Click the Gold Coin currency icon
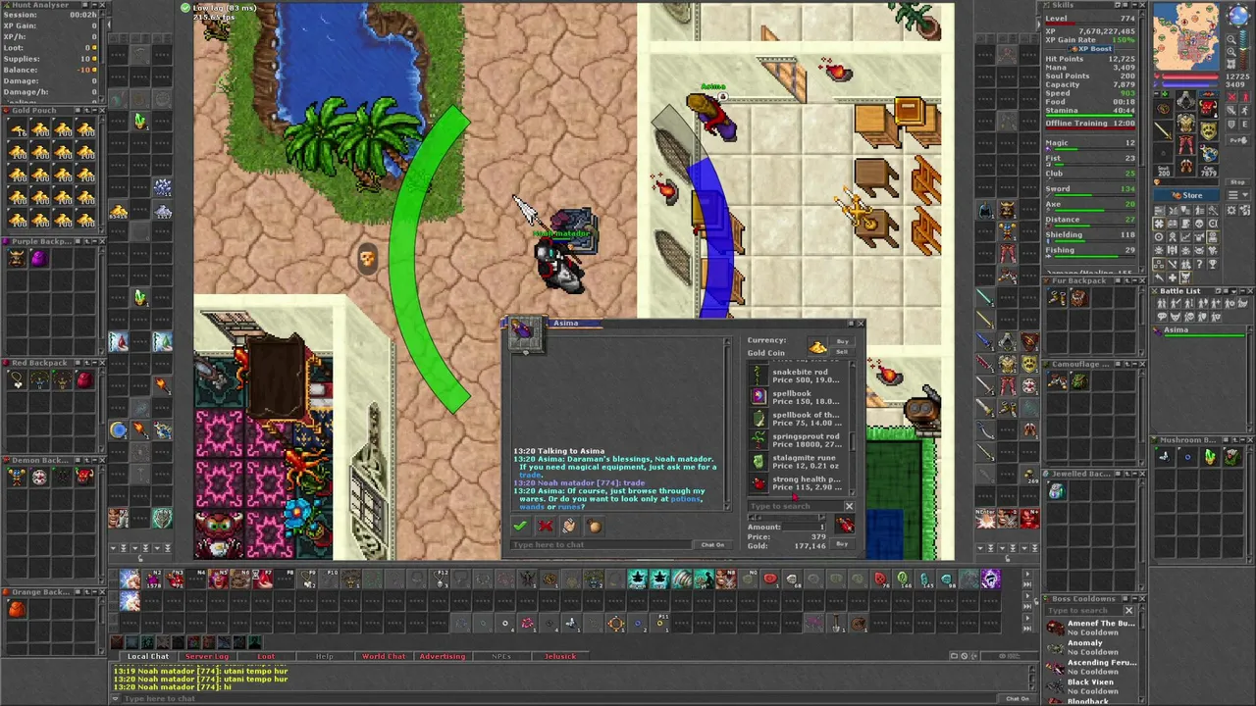The height and width of the screenshot is (706, 1256). click(x=817, y=347)
